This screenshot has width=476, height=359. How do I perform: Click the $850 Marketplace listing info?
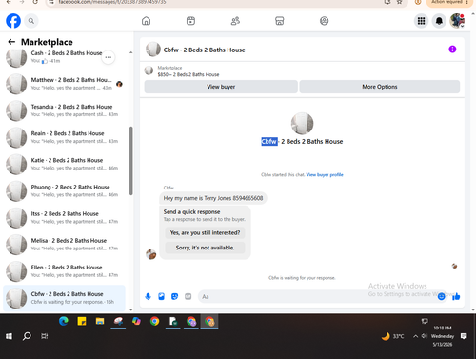pos(188,71)
